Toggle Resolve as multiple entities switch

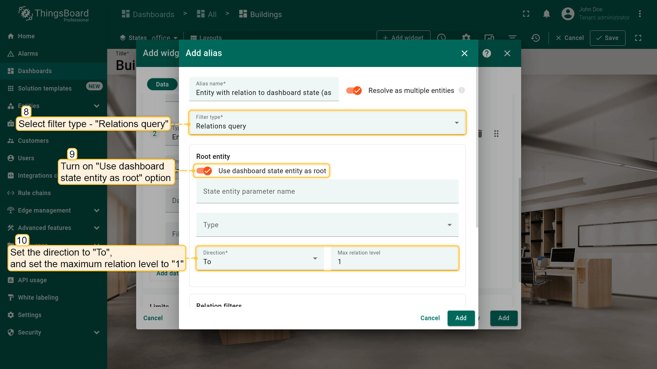point(354,91)
